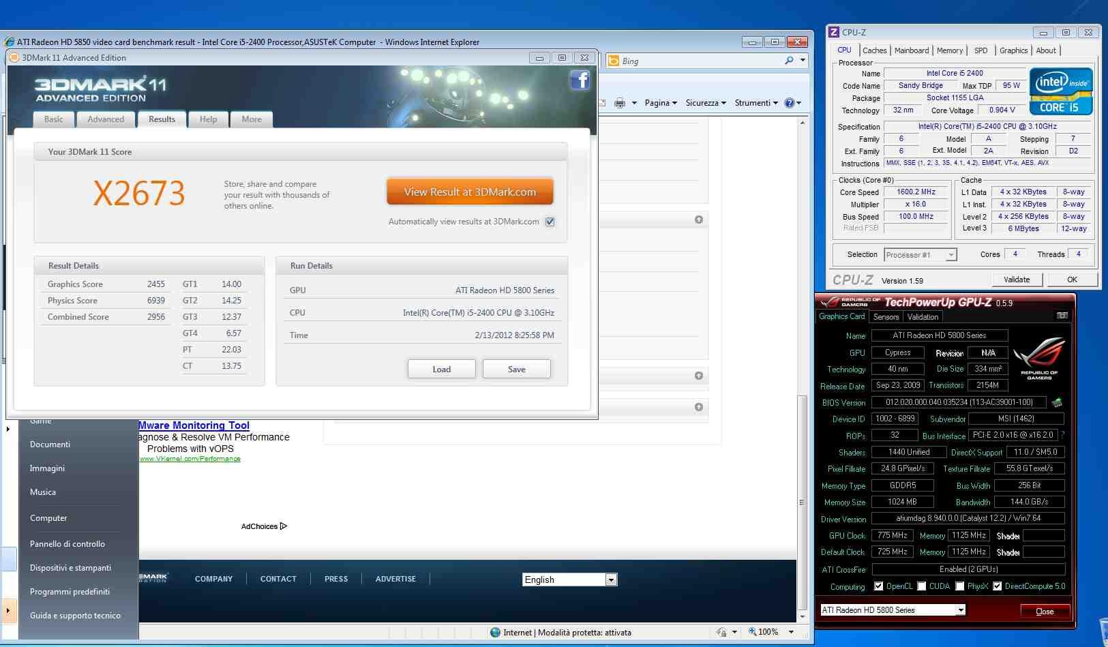Click the OK button in CPU-Z
The height and width of the screenshot is (647, 1108).
tap(1072, 280)
